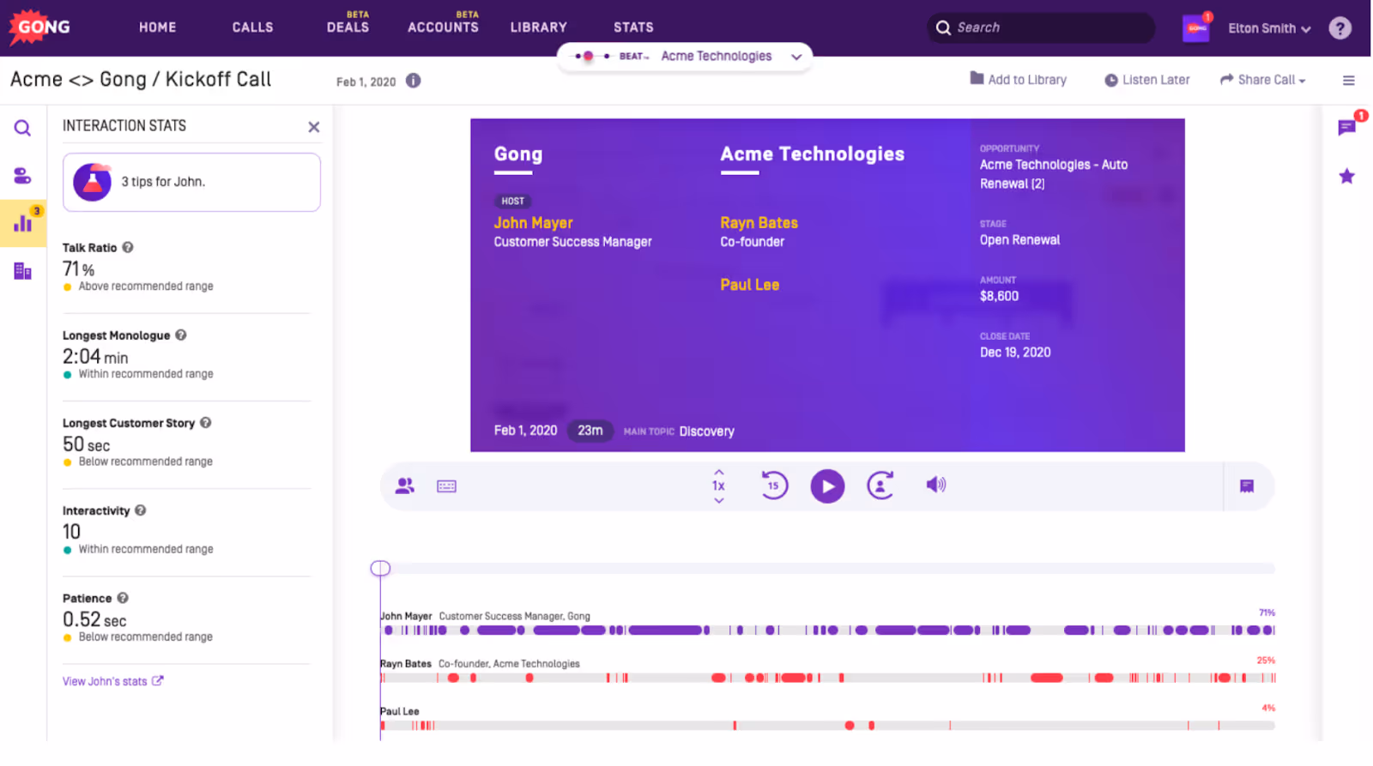Click the $8,600 amount value
1373x766 pixels.
point(999,296)
